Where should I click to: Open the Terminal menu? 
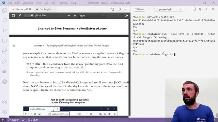click(63, 3)
